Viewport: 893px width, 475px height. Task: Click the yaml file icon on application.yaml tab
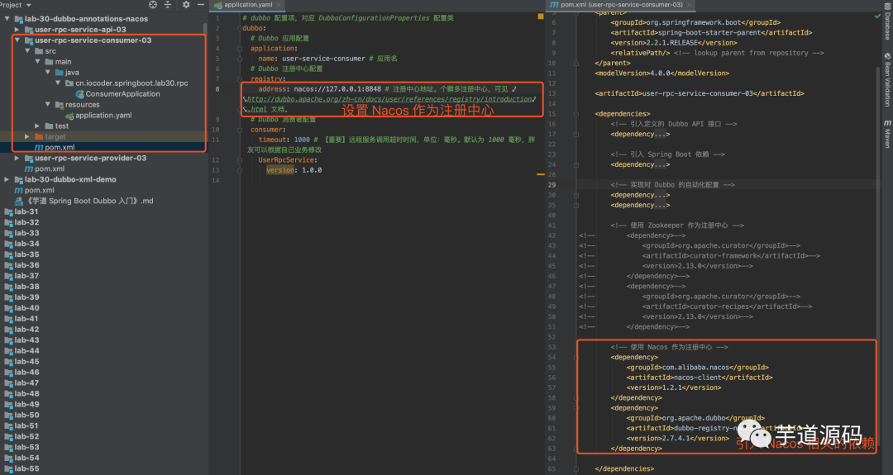(x=218, y=5)
